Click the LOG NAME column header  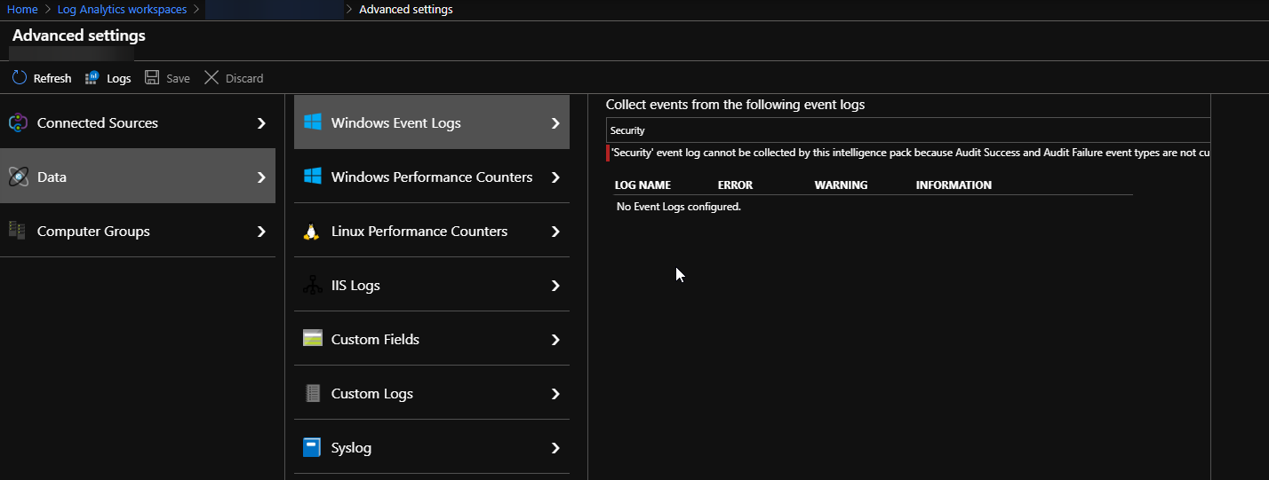click(x=642, y=185)
